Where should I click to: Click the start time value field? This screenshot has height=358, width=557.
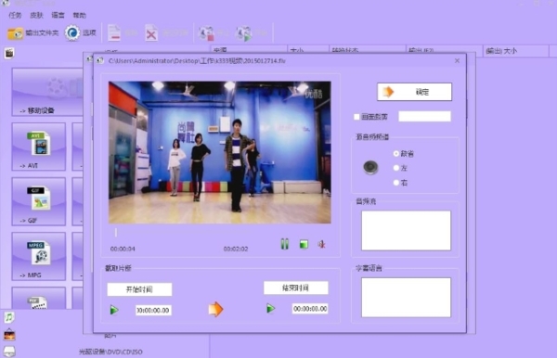153,310
